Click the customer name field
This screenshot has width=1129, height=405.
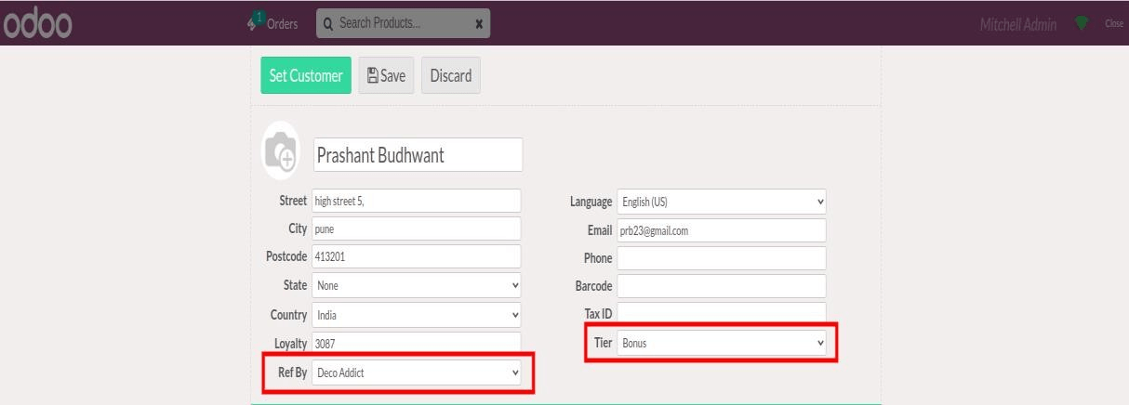coord(418,155)
